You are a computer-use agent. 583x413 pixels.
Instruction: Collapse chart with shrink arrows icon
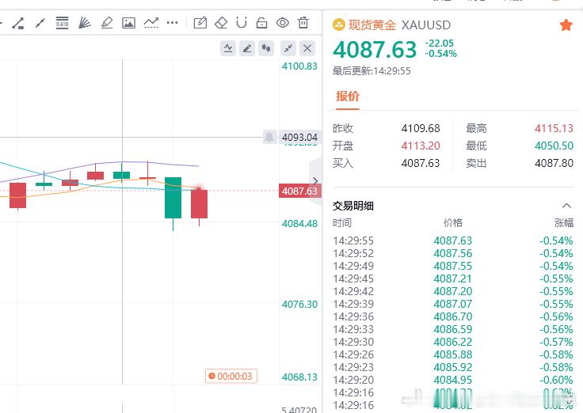click(288, 48)
